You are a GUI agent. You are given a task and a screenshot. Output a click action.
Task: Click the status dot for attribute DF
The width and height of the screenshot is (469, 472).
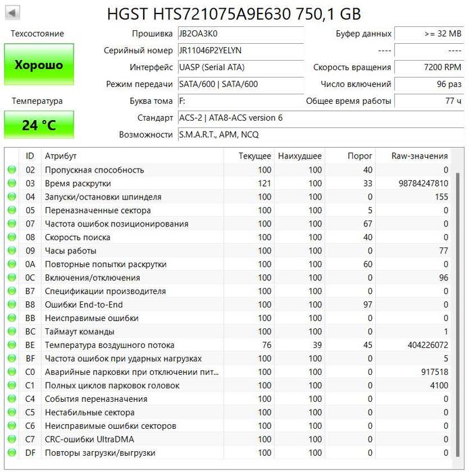pos(11,452)
